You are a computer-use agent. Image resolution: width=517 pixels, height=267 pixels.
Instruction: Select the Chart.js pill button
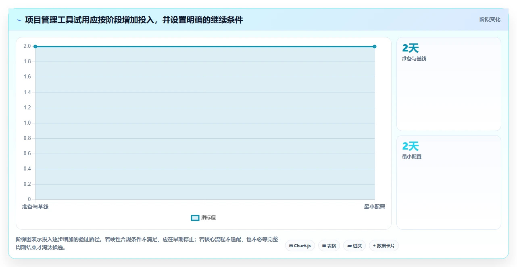300,246
